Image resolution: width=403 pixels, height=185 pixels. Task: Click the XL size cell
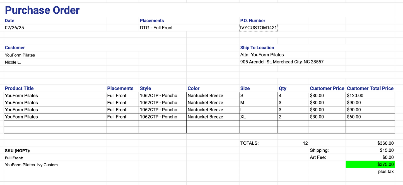pyautogui.click(x=243, y=117)
